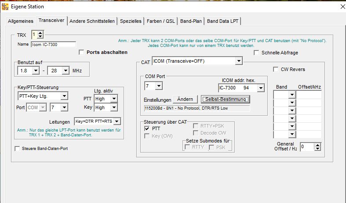The height and width of the screenshot is (203, 346).
Task: Uncheck PTT under Steuerung über CAT
Action: tap(147, 128)
